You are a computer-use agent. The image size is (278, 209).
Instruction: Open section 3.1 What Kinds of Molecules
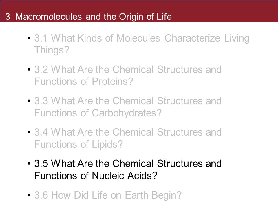[142, 38]
